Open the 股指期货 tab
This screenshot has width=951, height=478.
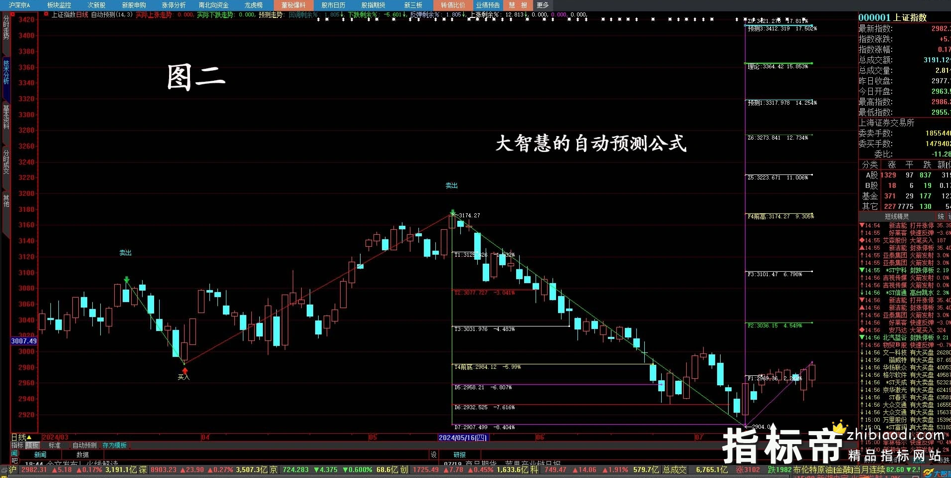tap(374, 5)
